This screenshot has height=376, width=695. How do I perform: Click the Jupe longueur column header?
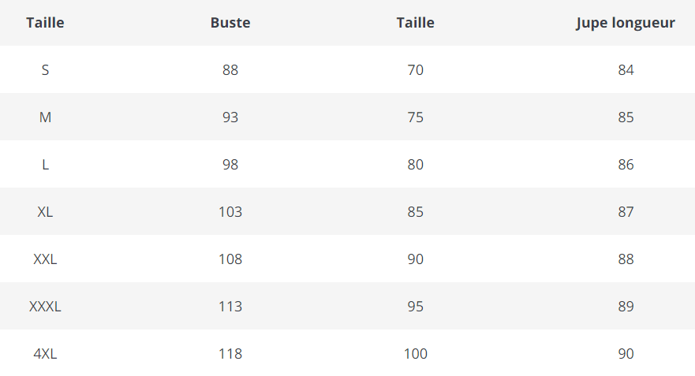coord(626,23)
